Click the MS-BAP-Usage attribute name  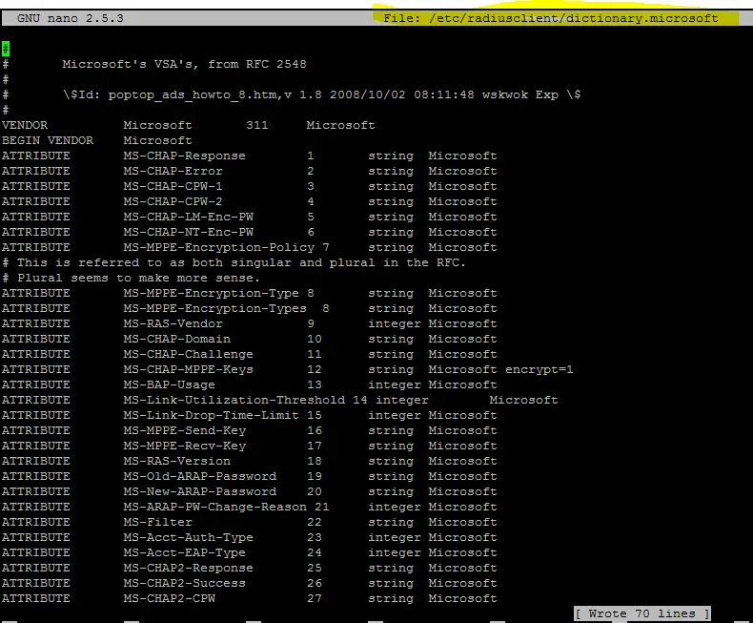(x=169, y=384)
